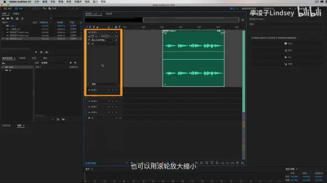
Task: Click the clip fade-out handle icon
Action: (221, 34)
